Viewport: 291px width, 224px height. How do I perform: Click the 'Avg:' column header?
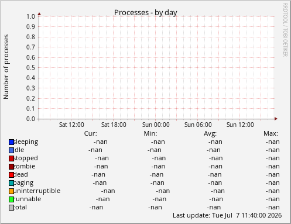coord(210,134)
